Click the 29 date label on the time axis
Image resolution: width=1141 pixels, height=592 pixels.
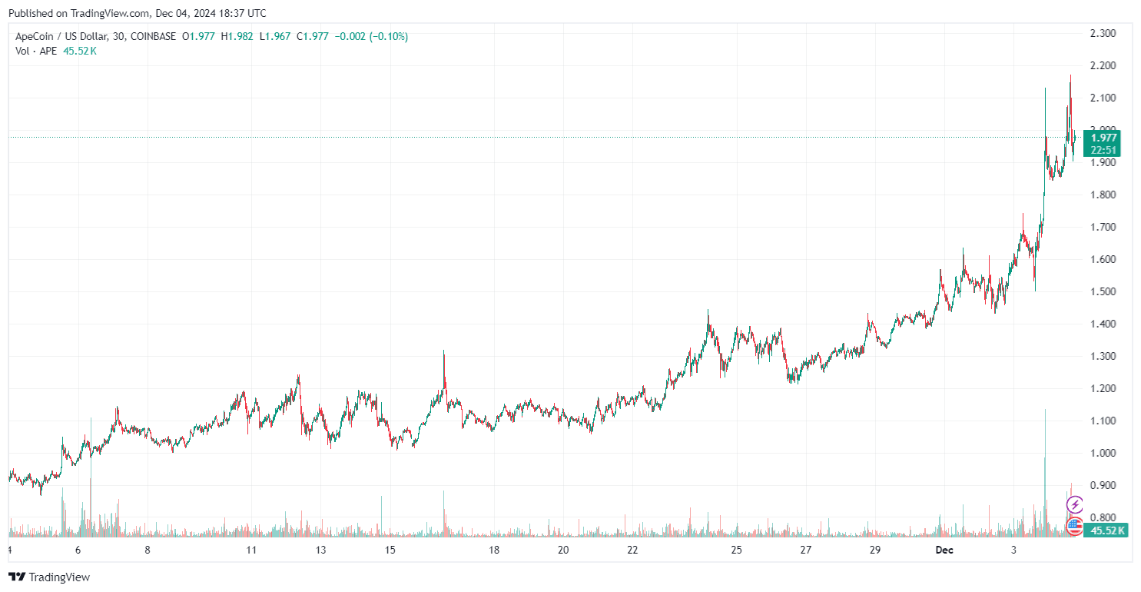point(874,550)
